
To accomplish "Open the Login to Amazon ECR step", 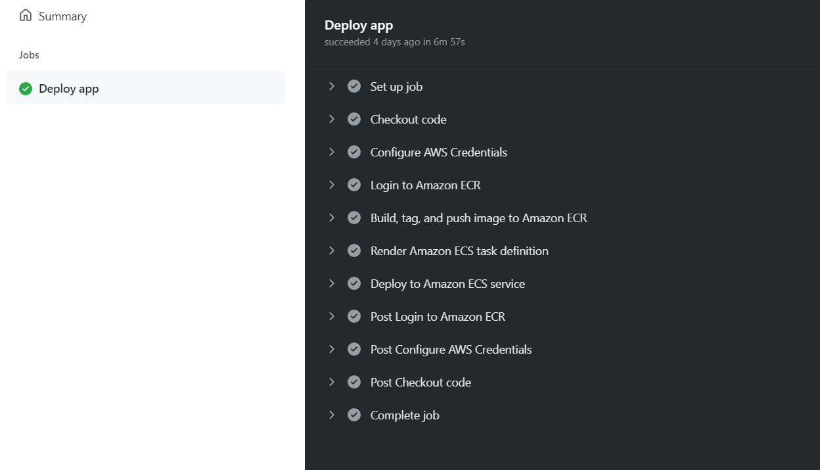I will point(425,185).
